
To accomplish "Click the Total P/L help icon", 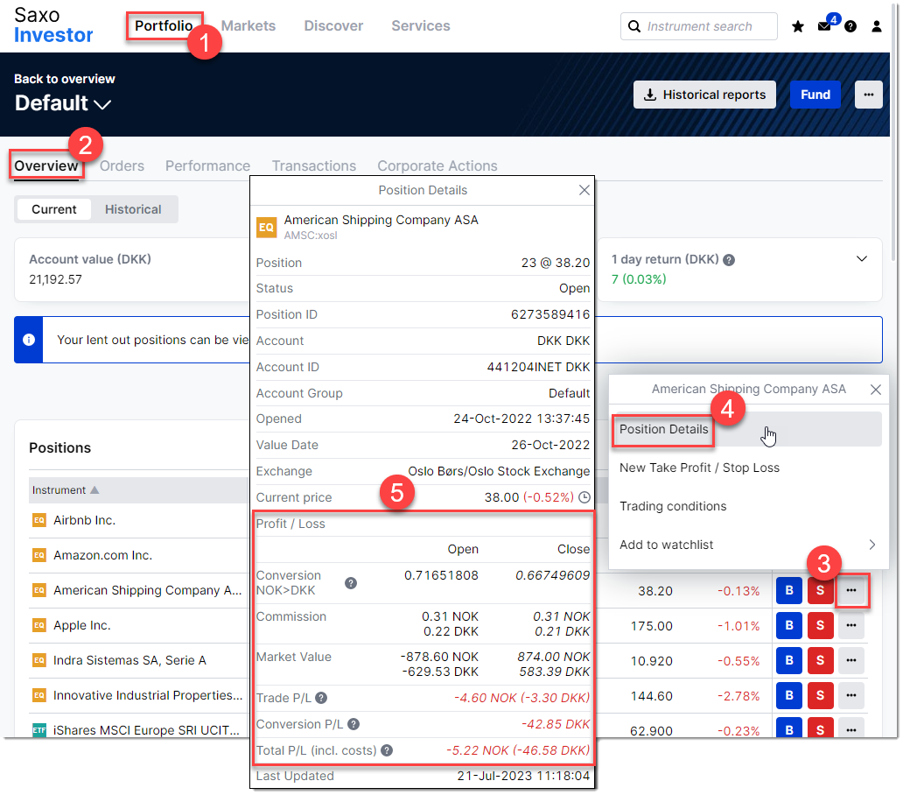I will (387, 750).
